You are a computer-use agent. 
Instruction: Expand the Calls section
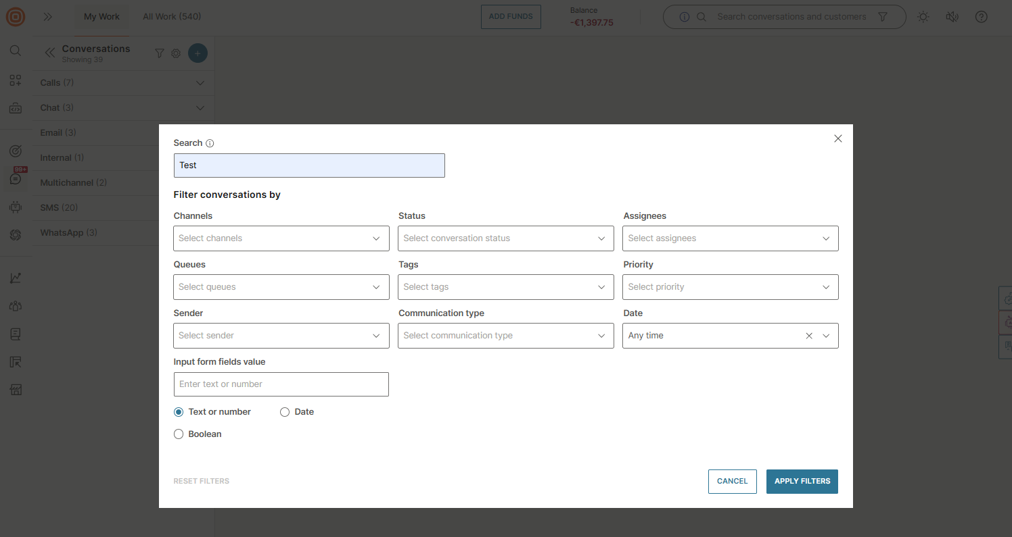click(x=200, y=82)
